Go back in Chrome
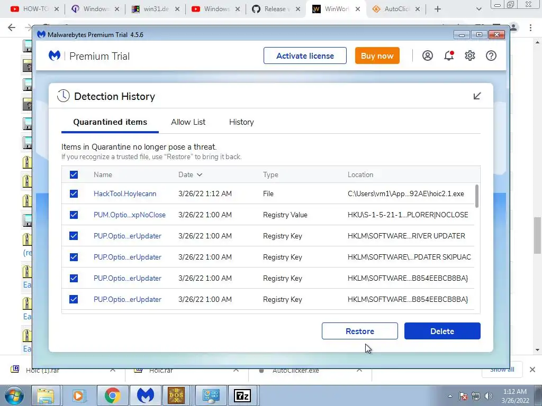The width and height of the screenshot is (542, 406). point(12,27)
